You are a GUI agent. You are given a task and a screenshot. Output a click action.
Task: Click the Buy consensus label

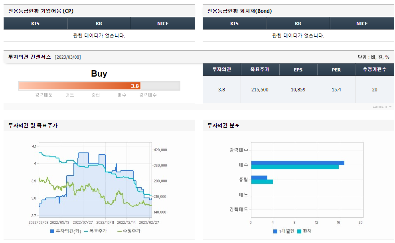click(99, 73)
